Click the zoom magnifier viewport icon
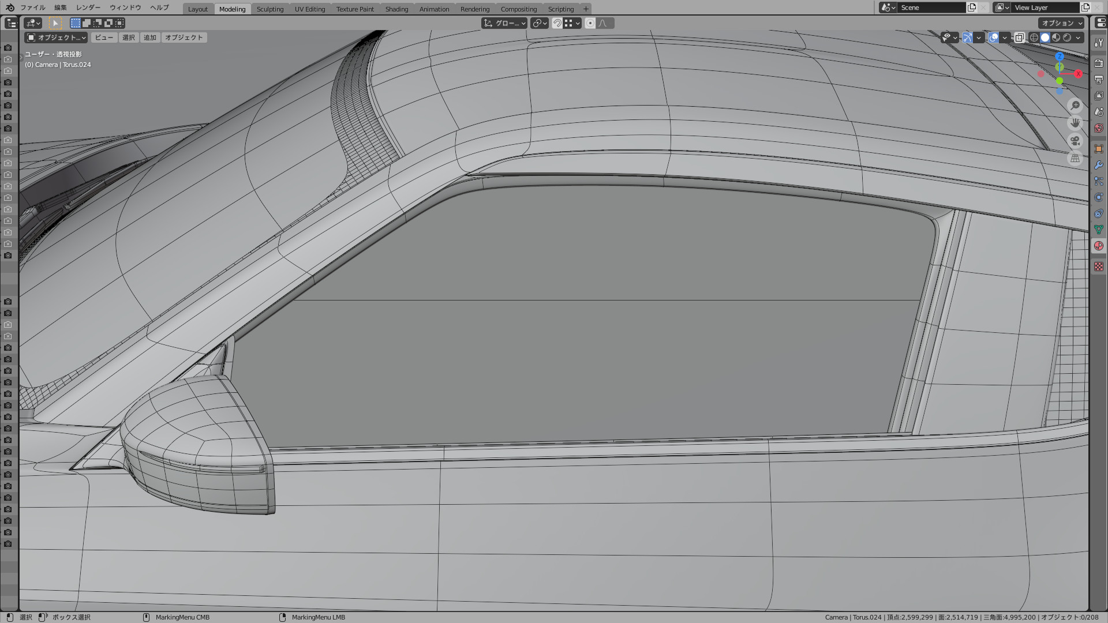The image size is (1108, 623). tap(1075, 106)
